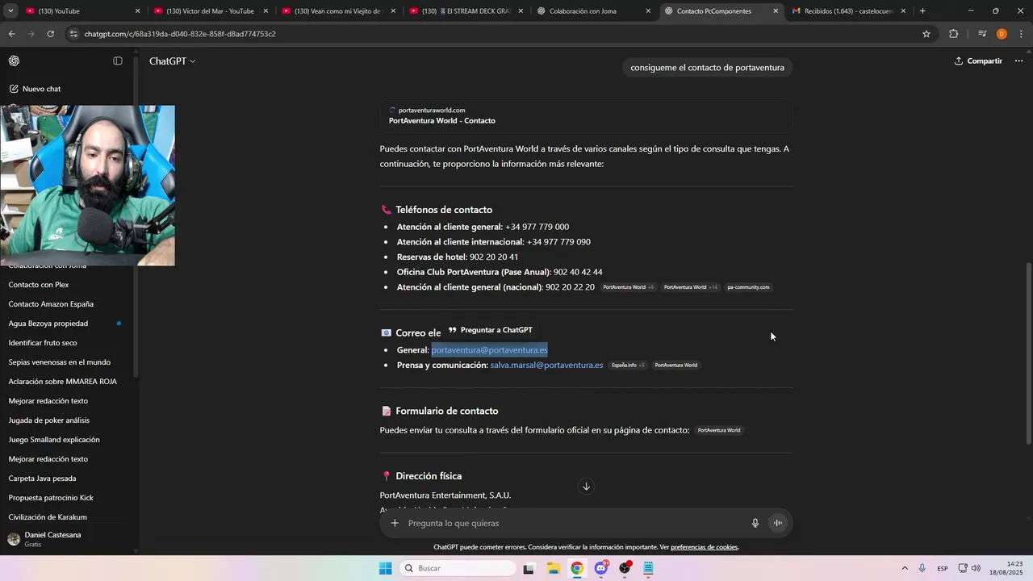Start voice mode with waveform icon

778,523
